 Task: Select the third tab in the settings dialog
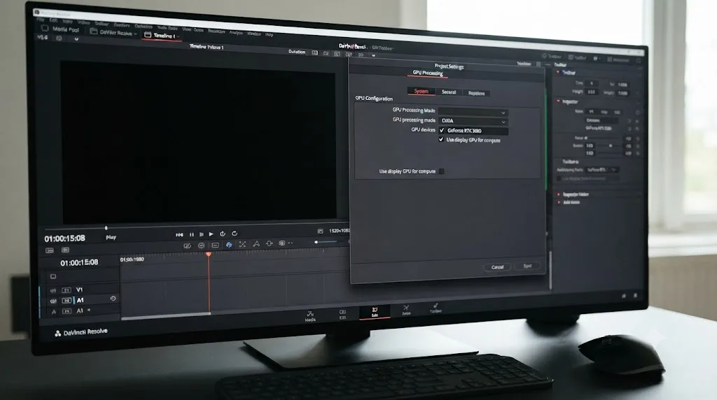coord(476,93)
